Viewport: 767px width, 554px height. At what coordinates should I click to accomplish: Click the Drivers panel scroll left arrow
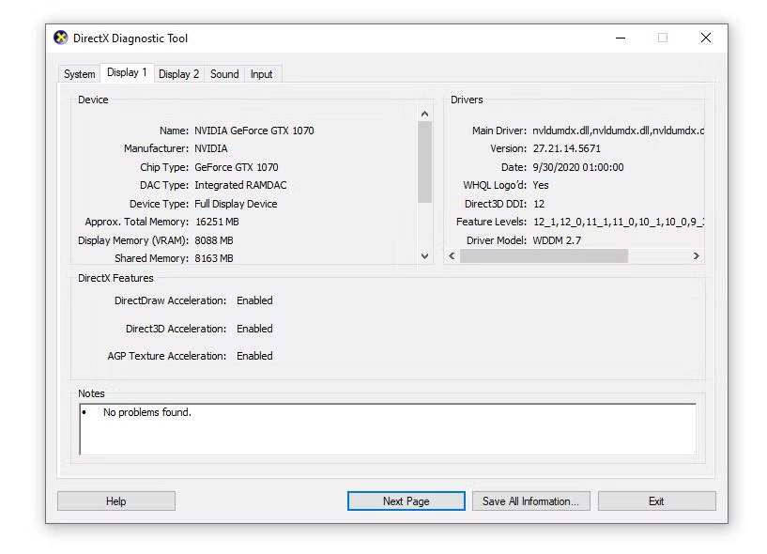452,256
